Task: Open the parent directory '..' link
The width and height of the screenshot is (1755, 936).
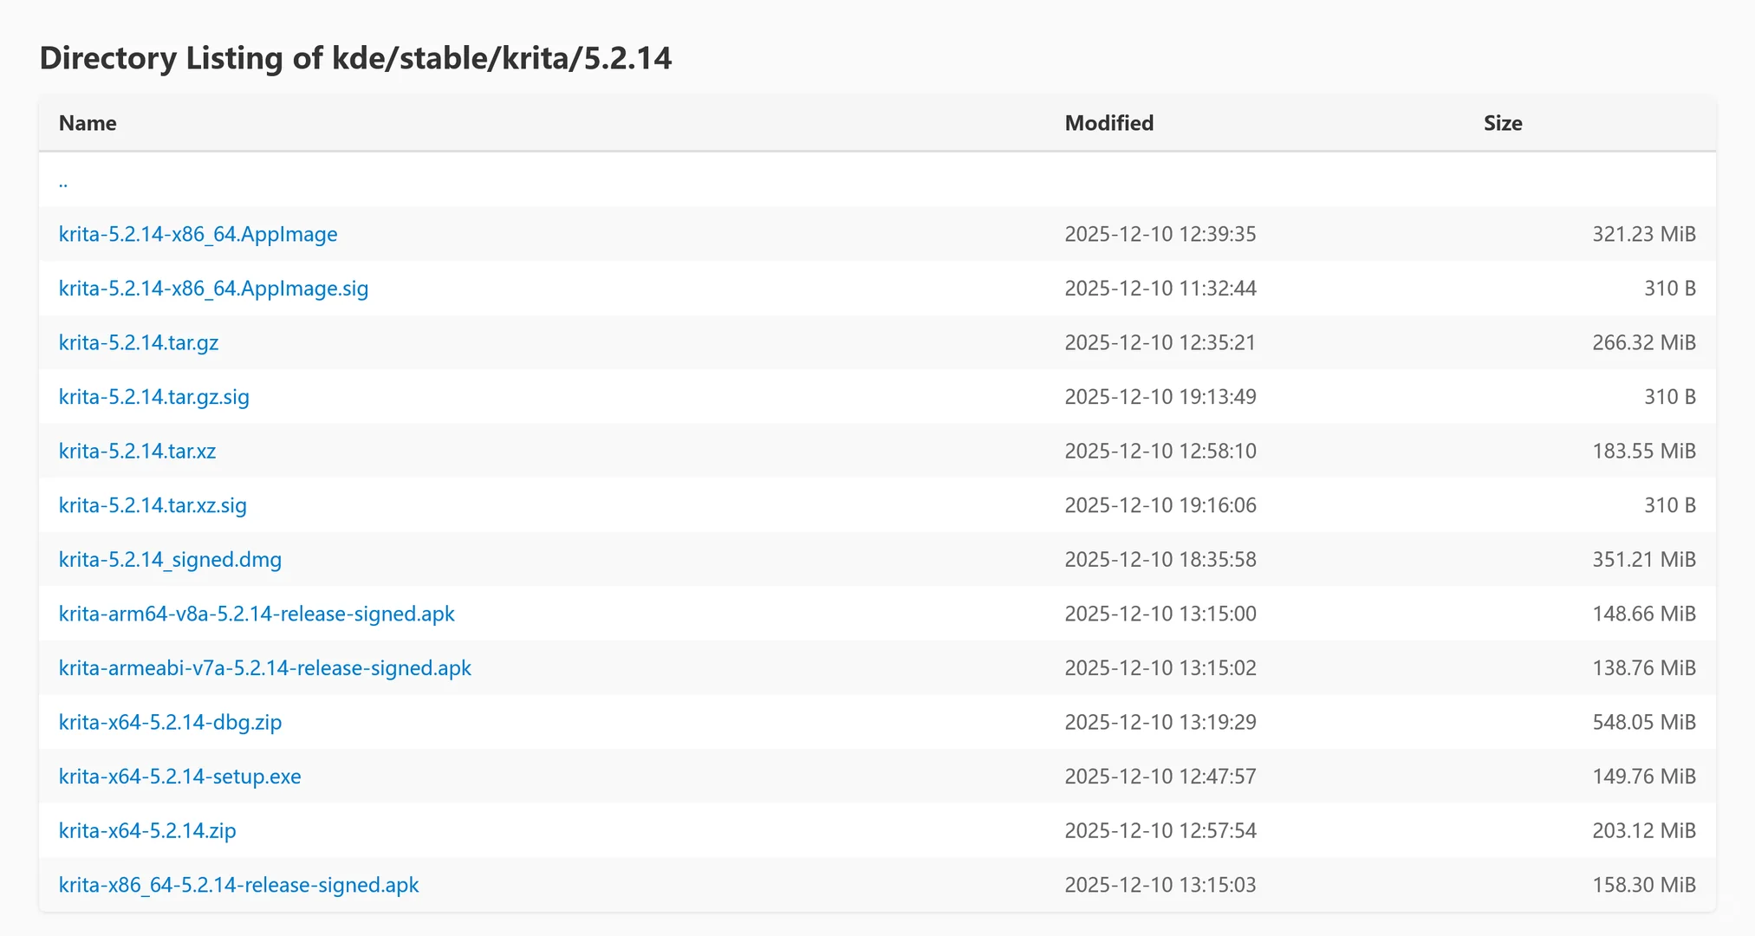Action: 63,181
